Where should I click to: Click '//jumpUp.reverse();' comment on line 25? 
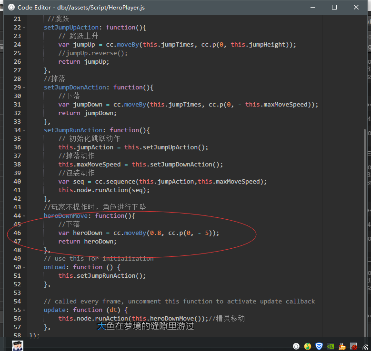pyautogui.click(x=93, y=53)
